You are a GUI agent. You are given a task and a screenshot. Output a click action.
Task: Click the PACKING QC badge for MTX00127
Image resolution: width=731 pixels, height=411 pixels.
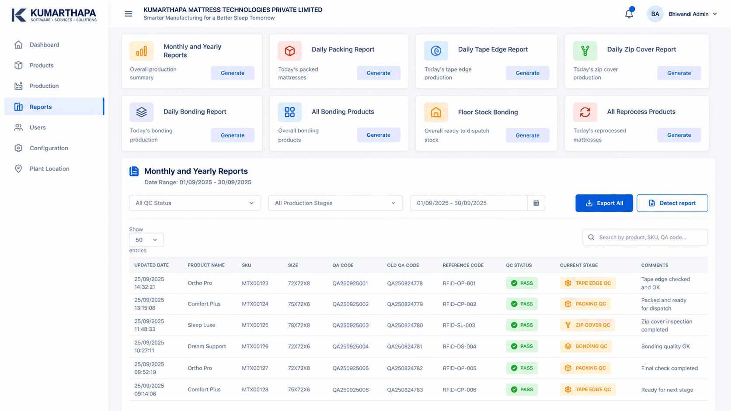pyautogui.click(x=585, y=368)
